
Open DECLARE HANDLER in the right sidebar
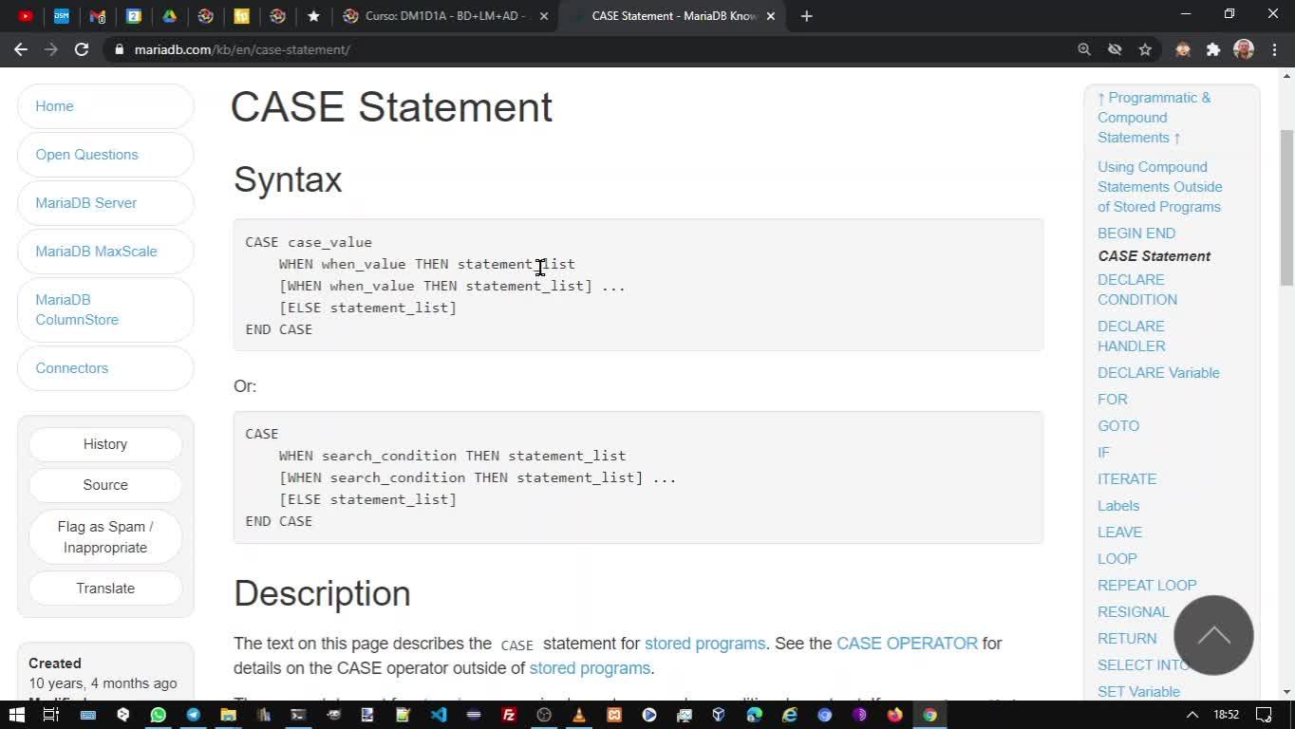(1132, 336)
